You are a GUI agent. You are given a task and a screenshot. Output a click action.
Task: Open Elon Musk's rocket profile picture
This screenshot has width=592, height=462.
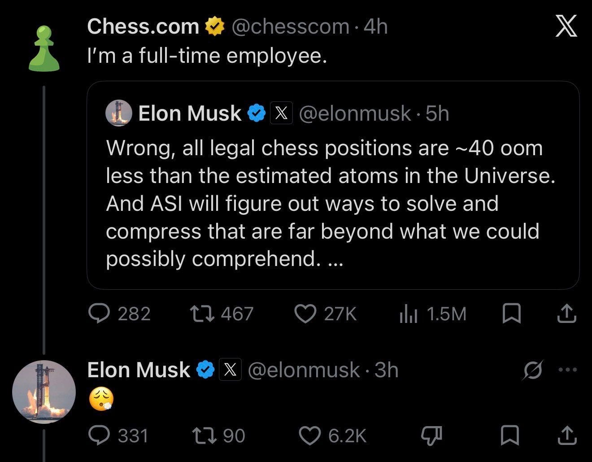[x=44, y=392]
